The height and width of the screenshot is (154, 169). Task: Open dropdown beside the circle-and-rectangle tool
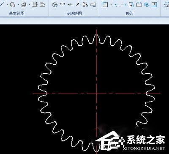coord(19,5)
